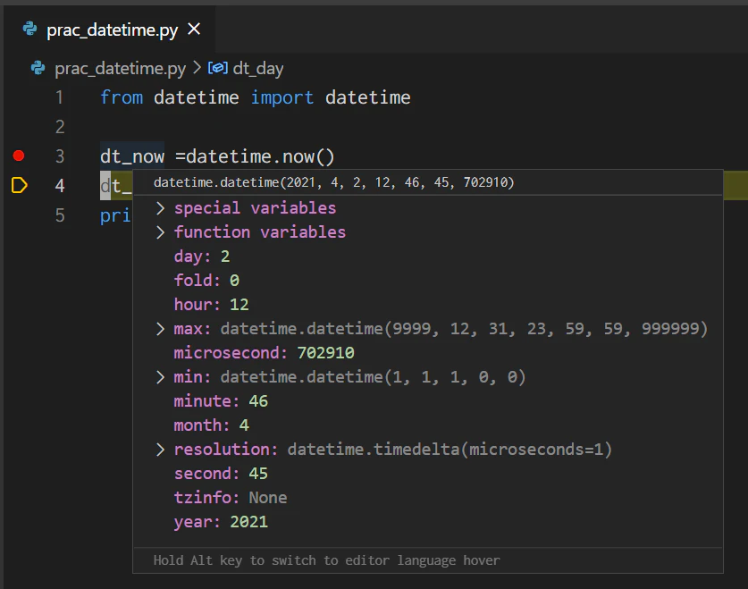Image resolution: width=748 pixels, height=589 pixels.
Task: Expand special variables in hover
Action: point(160,208)
